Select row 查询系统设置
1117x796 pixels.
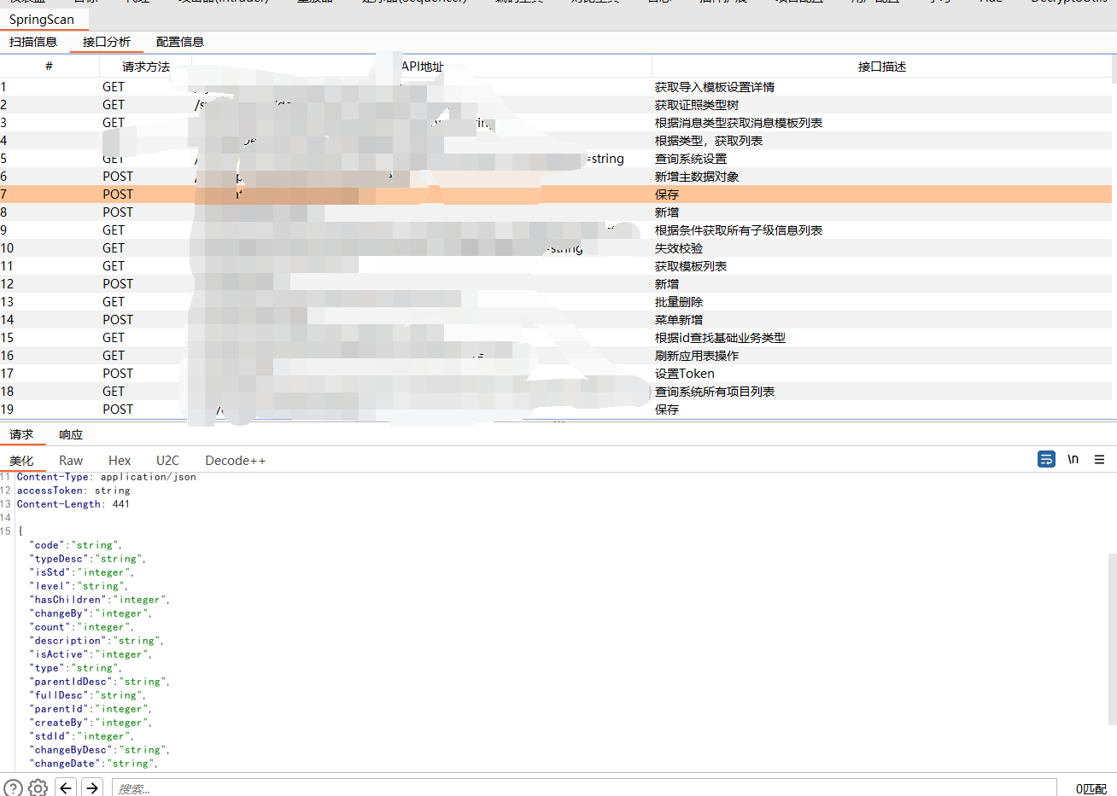pyautogui.click(x=556, y=159)
